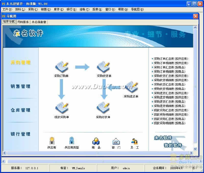204x173 pixels.
Task: Open the 银行(B) menu
Action: pyautogui.click(x=72, y=9)
